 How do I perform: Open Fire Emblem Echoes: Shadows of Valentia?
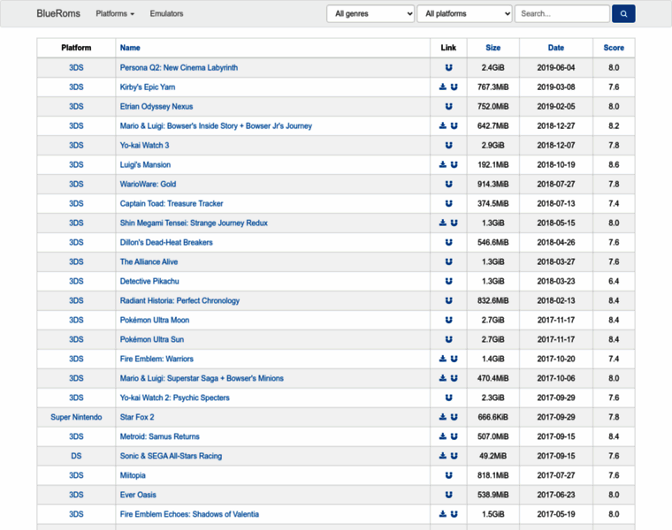(x=189, y=514)
